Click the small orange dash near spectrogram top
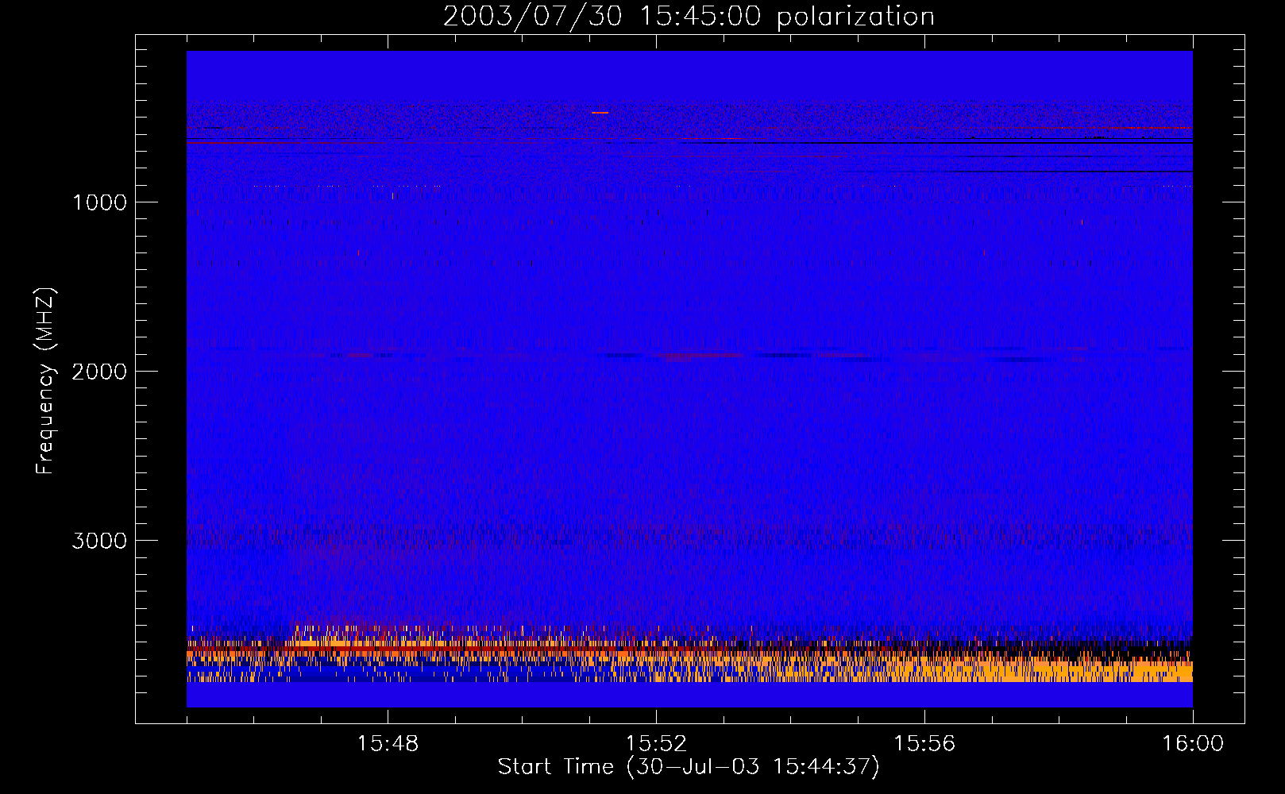 click(x=600, y=113)
